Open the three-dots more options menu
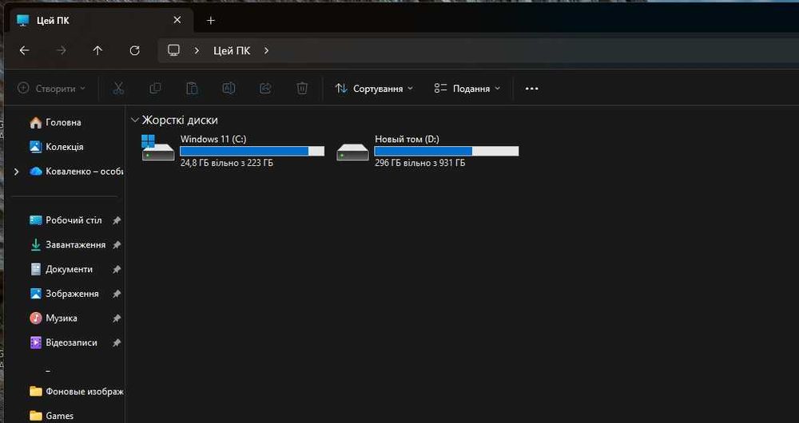The image size is (799, 423). 531,89
